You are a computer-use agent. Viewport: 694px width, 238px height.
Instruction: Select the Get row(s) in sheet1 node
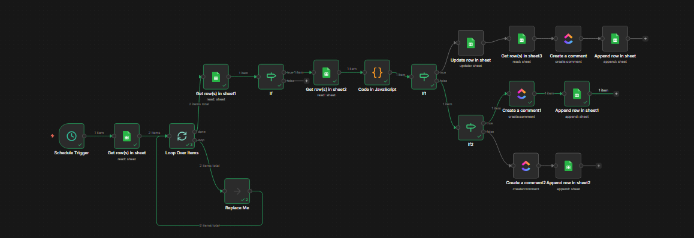coord(216,77)
